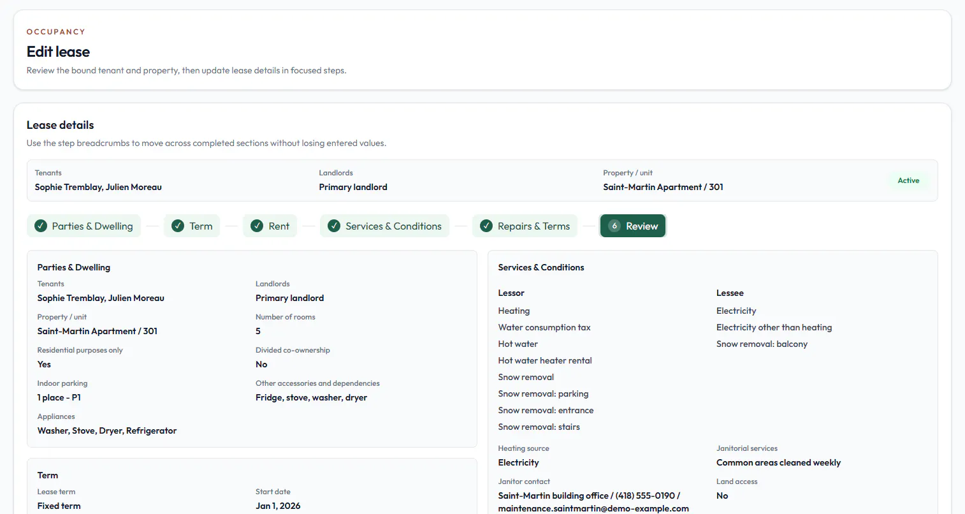Click the card's 'Primary landlord' value
The height and width of the screenshot is (514, 965).
coord(289,298)
